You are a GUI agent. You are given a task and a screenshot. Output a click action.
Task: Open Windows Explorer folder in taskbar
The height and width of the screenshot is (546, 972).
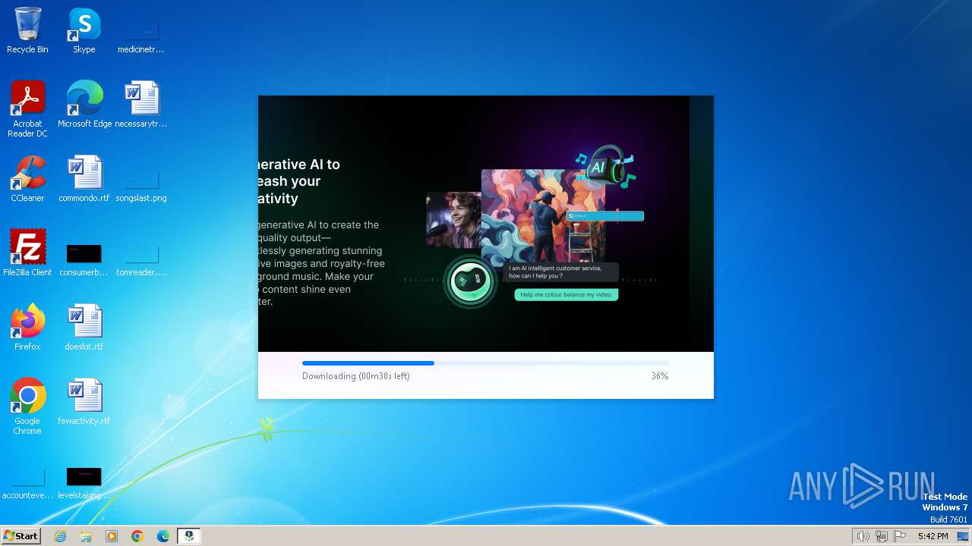click(86, 536)
